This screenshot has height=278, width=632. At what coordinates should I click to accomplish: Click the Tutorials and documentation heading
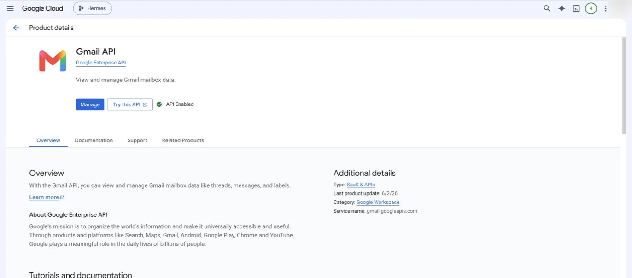81,275
